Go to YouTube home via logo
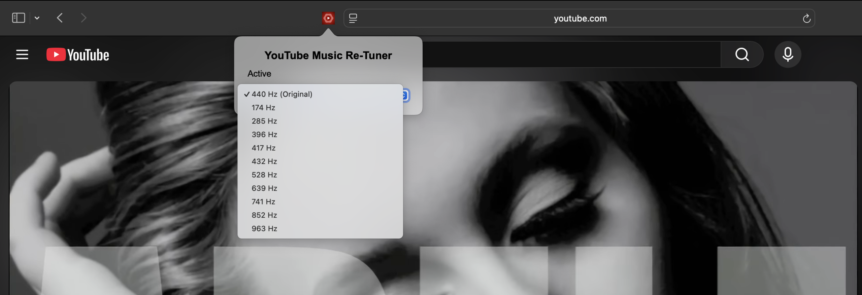The width and height of the screenshot is (862, 295). [x=78, y=55]
